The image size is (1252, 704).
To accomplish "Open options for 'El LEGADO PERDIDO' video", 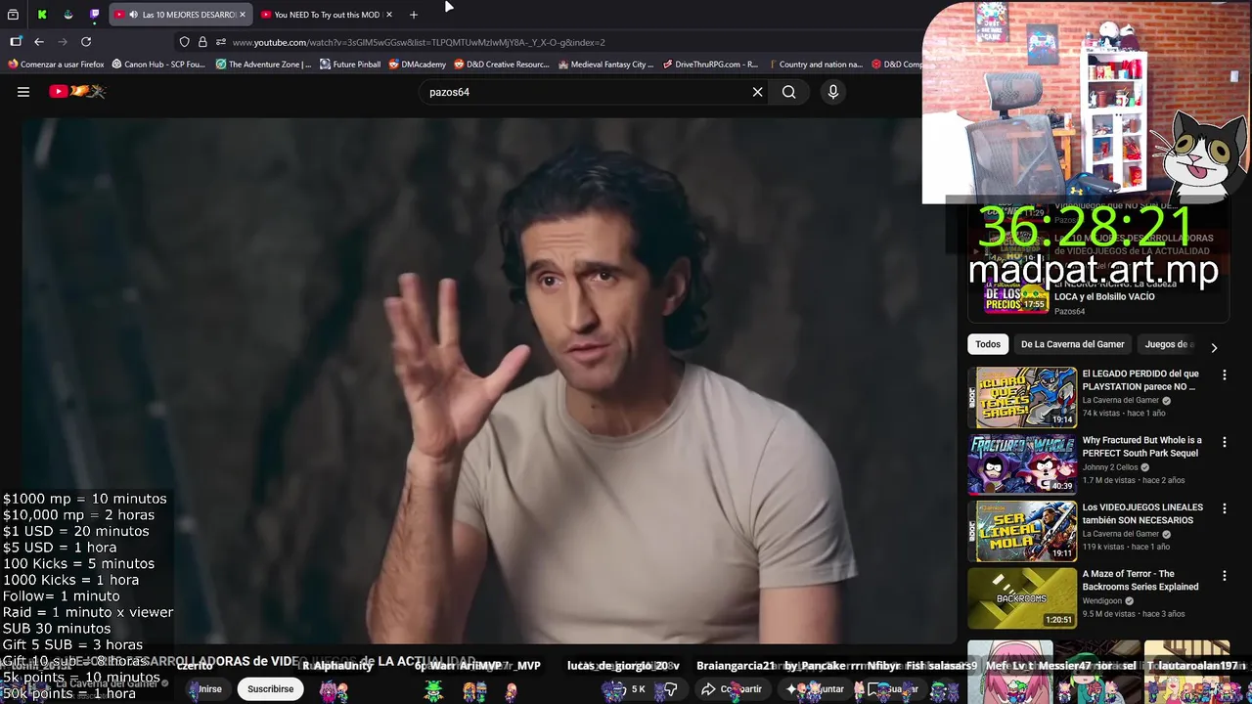I will click(x=1224, y=375).
